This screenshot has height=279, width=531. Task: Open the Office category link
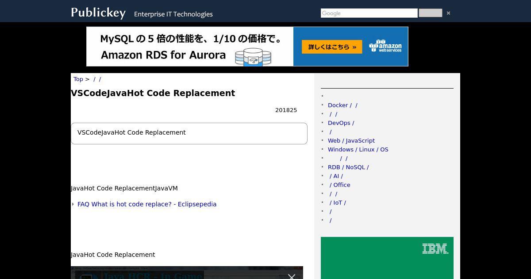pos(339,185)
